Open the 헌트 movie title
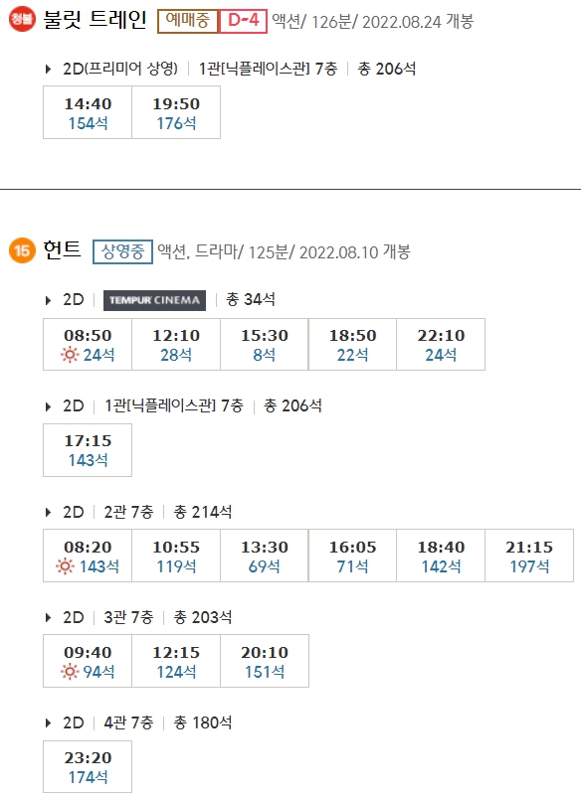The image size is (581, 800). tap(63, 250)
